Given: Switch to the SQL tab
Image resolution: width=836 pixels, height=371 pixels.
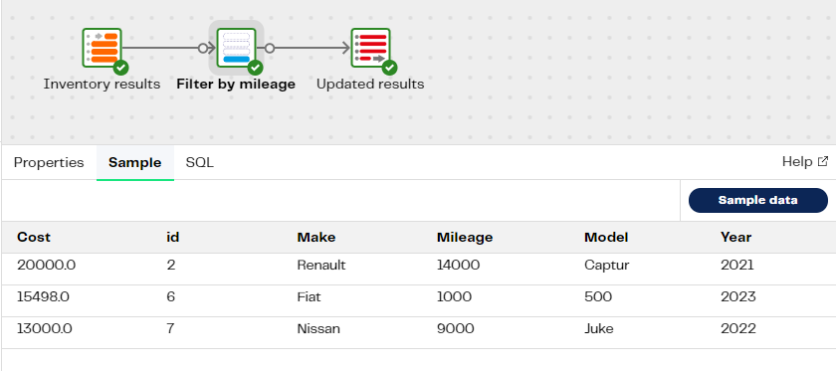Looking at the screenshot, I should click(200, 162).
